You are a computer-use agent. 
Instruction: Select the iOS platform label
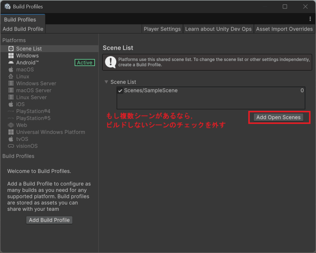pyautogui.click(x=20, y=104)
